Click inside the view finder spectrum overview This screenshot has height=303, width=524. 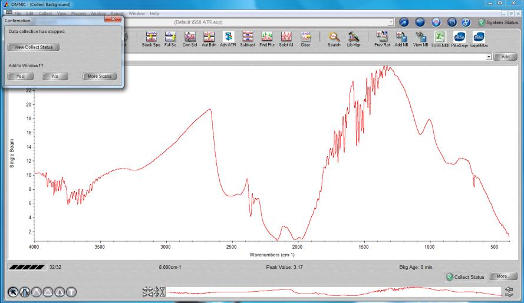(x=334, y=292)
